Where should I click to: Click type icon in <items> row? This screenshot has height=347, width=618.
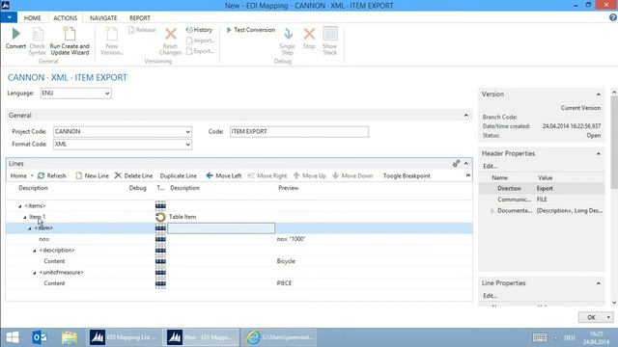click(x=160, y=205)
